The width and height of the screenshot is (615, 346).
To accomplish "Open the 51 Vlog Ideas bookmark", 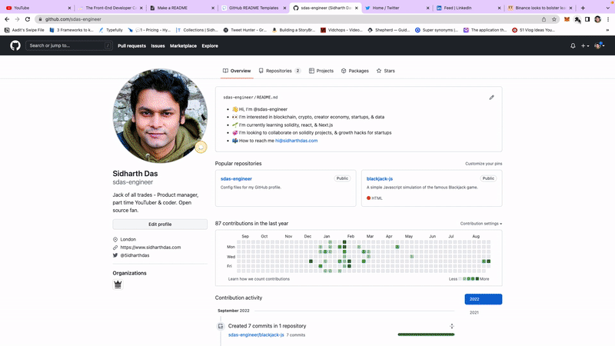I will pyautogui.click(x=534, y=30).
